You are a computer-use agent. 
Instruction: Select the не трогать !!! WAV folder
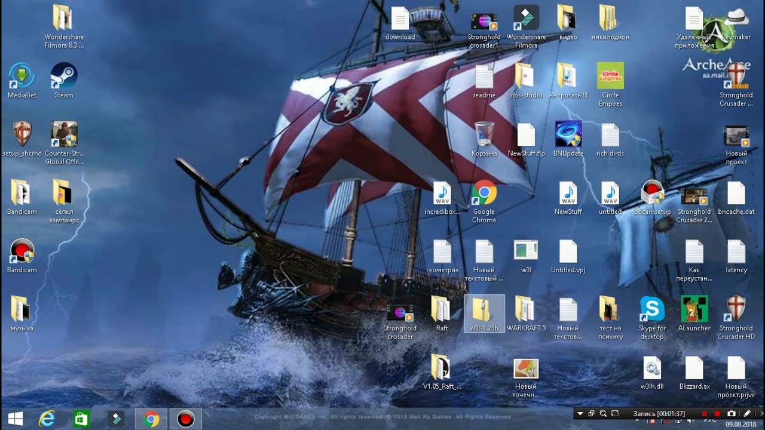[x=568, y=81]
